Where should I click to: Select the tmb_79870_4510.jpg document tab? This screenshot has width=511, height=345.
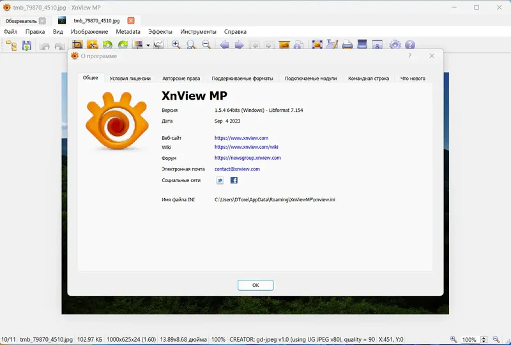tap(96, 21)
